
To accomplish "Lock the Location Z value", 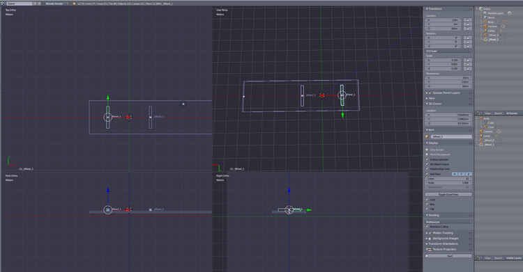I will pyautogui.click(x=468, y=29).
